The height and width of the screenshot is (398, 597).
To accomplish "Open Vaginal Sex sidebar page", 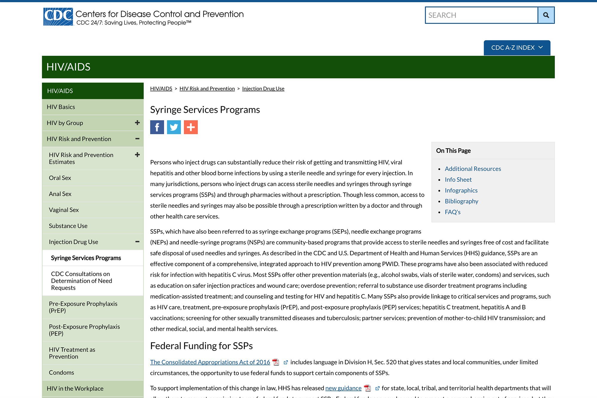I will tap(93, 210).
